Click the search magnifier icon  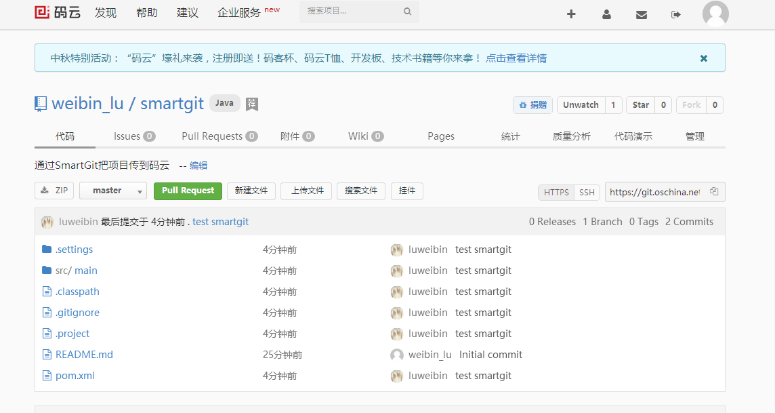tap(407, 11)
